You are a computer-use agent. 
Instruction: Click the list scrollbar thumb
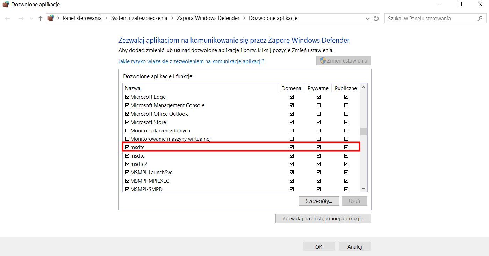pos(364,131)
